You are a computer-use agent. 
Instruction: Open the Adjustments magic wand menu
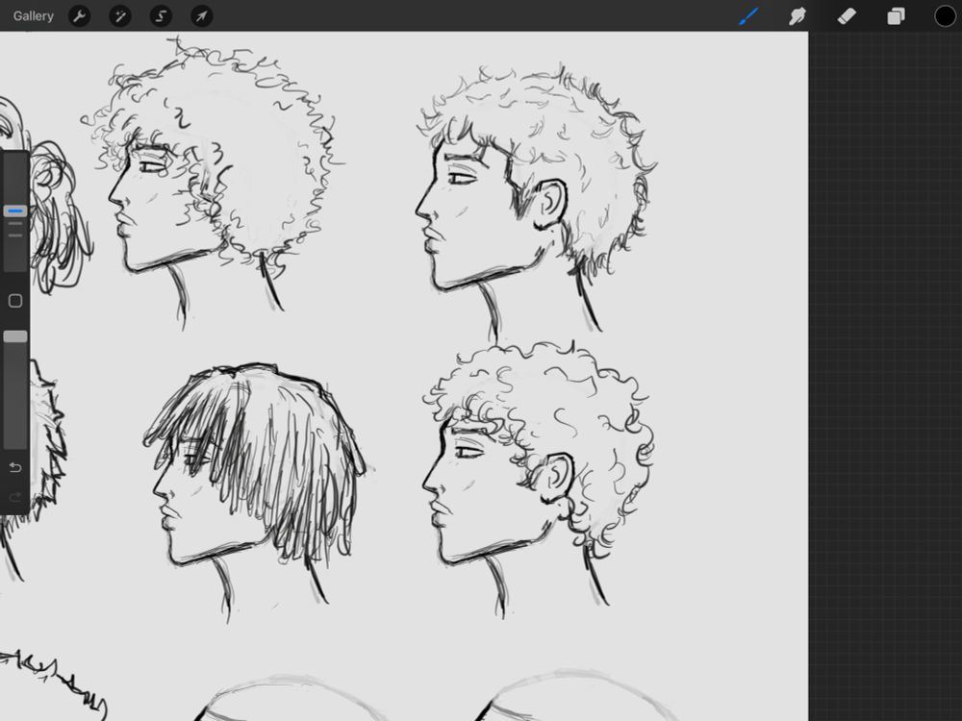[x=120, y=16]
